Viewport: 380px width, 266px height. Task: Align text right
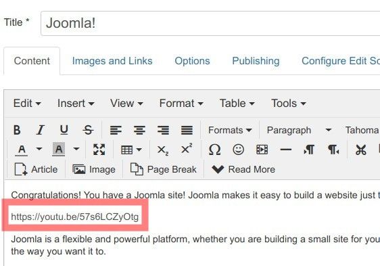tap(163, 130)
